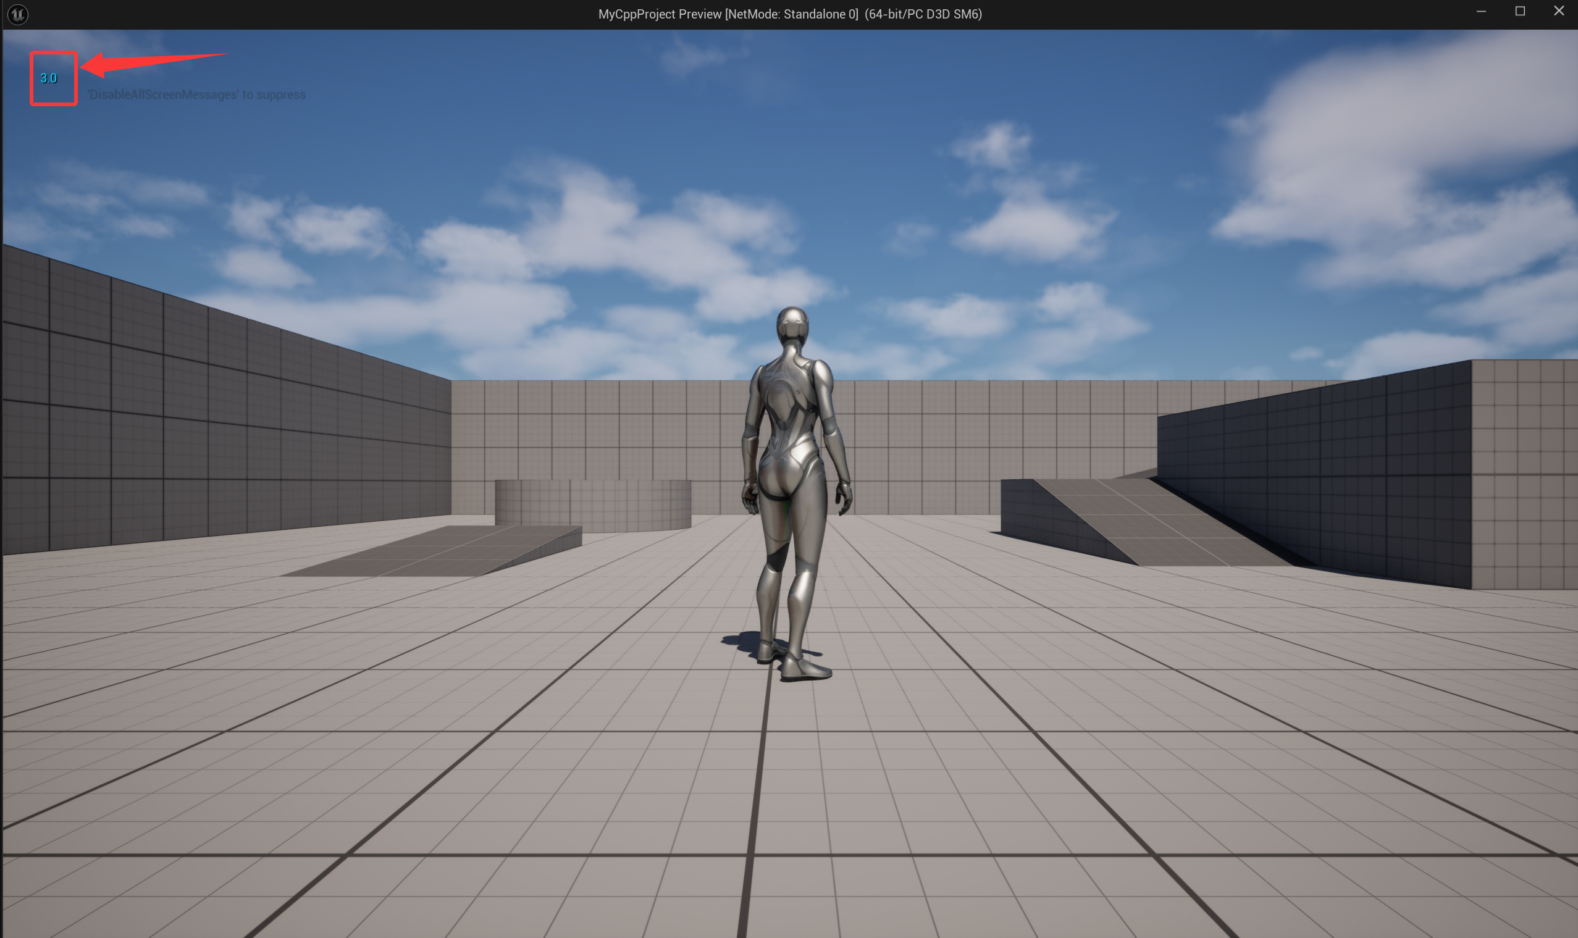Click the back wall behind the cylinder
This screenshot has width=1578, height=938.
(594, 430)
